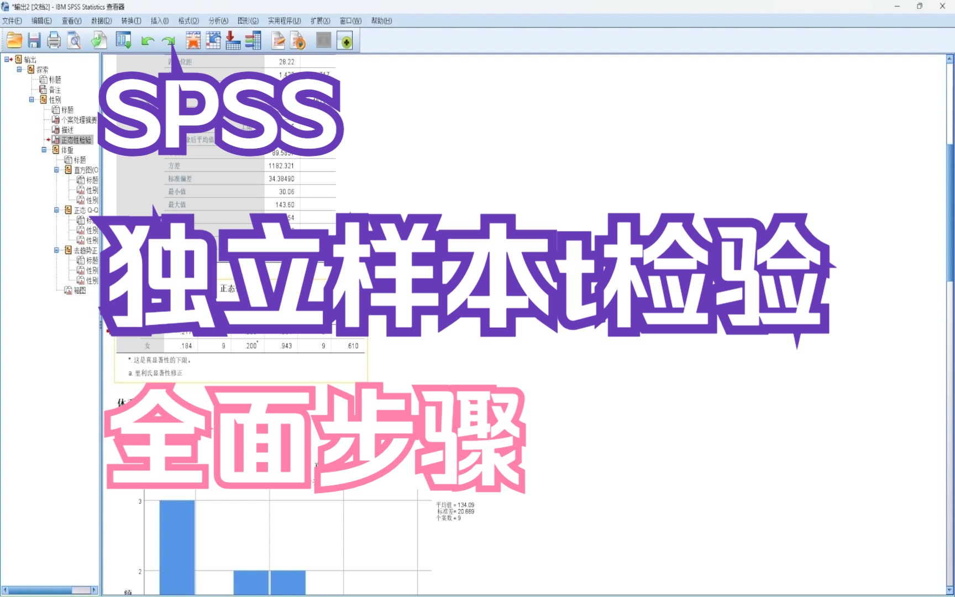
Task: Click the Go to Case icon
Action: pyautogui.click(x=213, y=40)
